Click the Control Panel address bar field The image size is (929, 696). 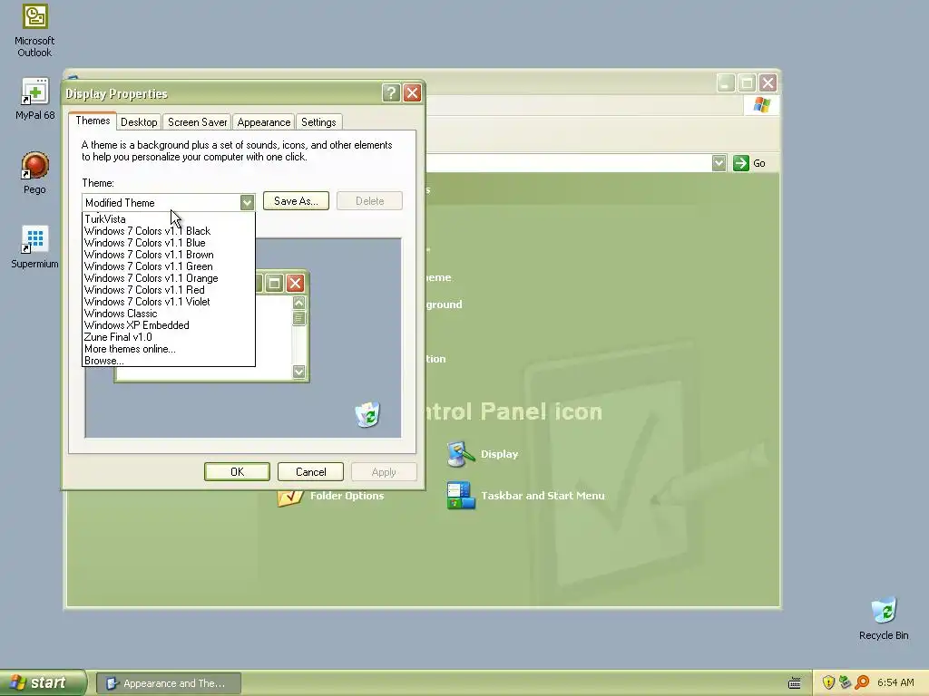coord(568,163)
